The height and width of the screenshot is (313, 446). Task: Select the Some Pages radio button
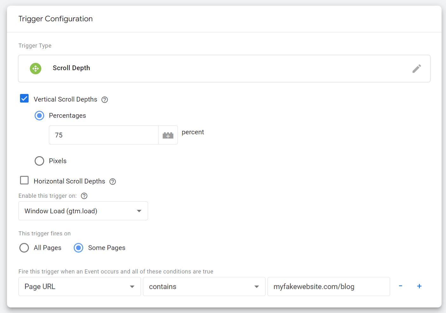pyautogui.click(x=78, y=248)
